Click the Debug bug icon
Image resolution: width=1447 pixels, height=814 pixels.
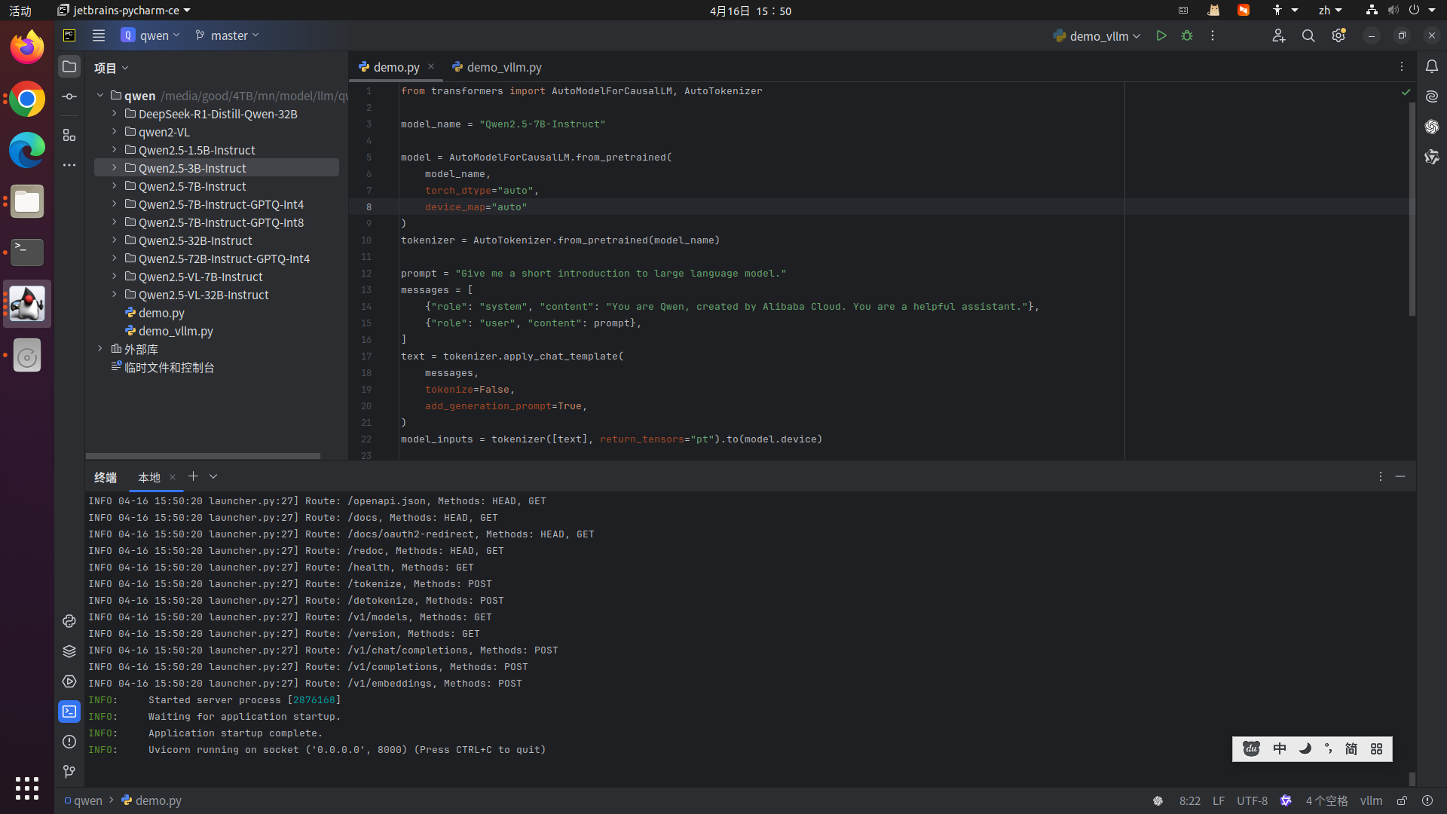click(1187, 35)
